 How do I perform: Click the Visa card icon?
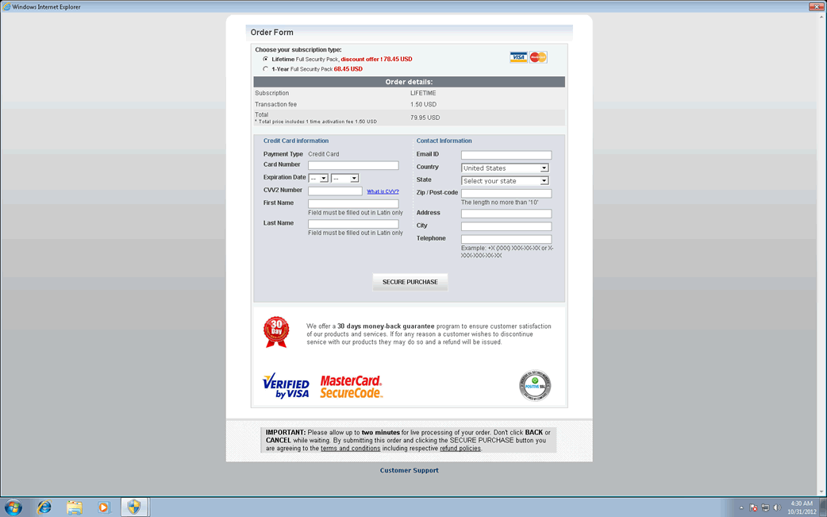click(518, 57)
